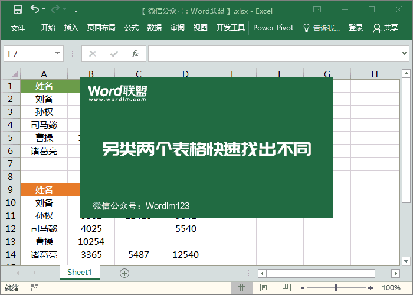413x295 pixels.
Task: Click the horizontal scrollbar left arrow
Action: click(x=262, y=273)
